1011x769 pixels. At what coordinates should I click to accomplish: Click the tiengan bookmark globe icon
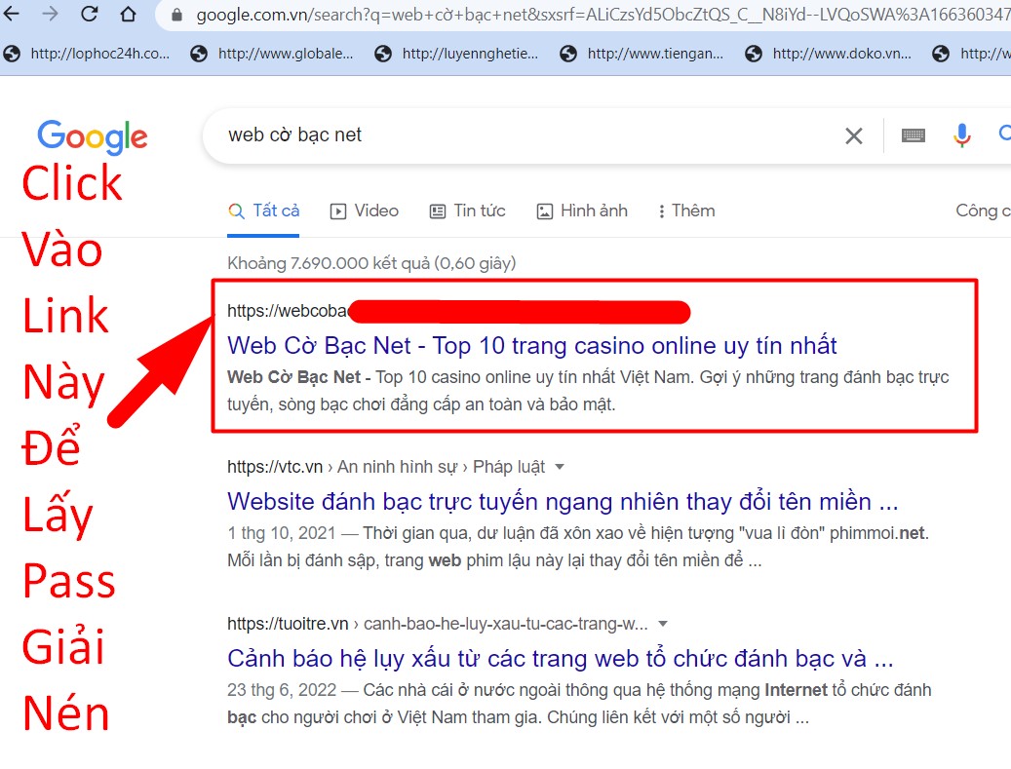[x=568, y=54]
